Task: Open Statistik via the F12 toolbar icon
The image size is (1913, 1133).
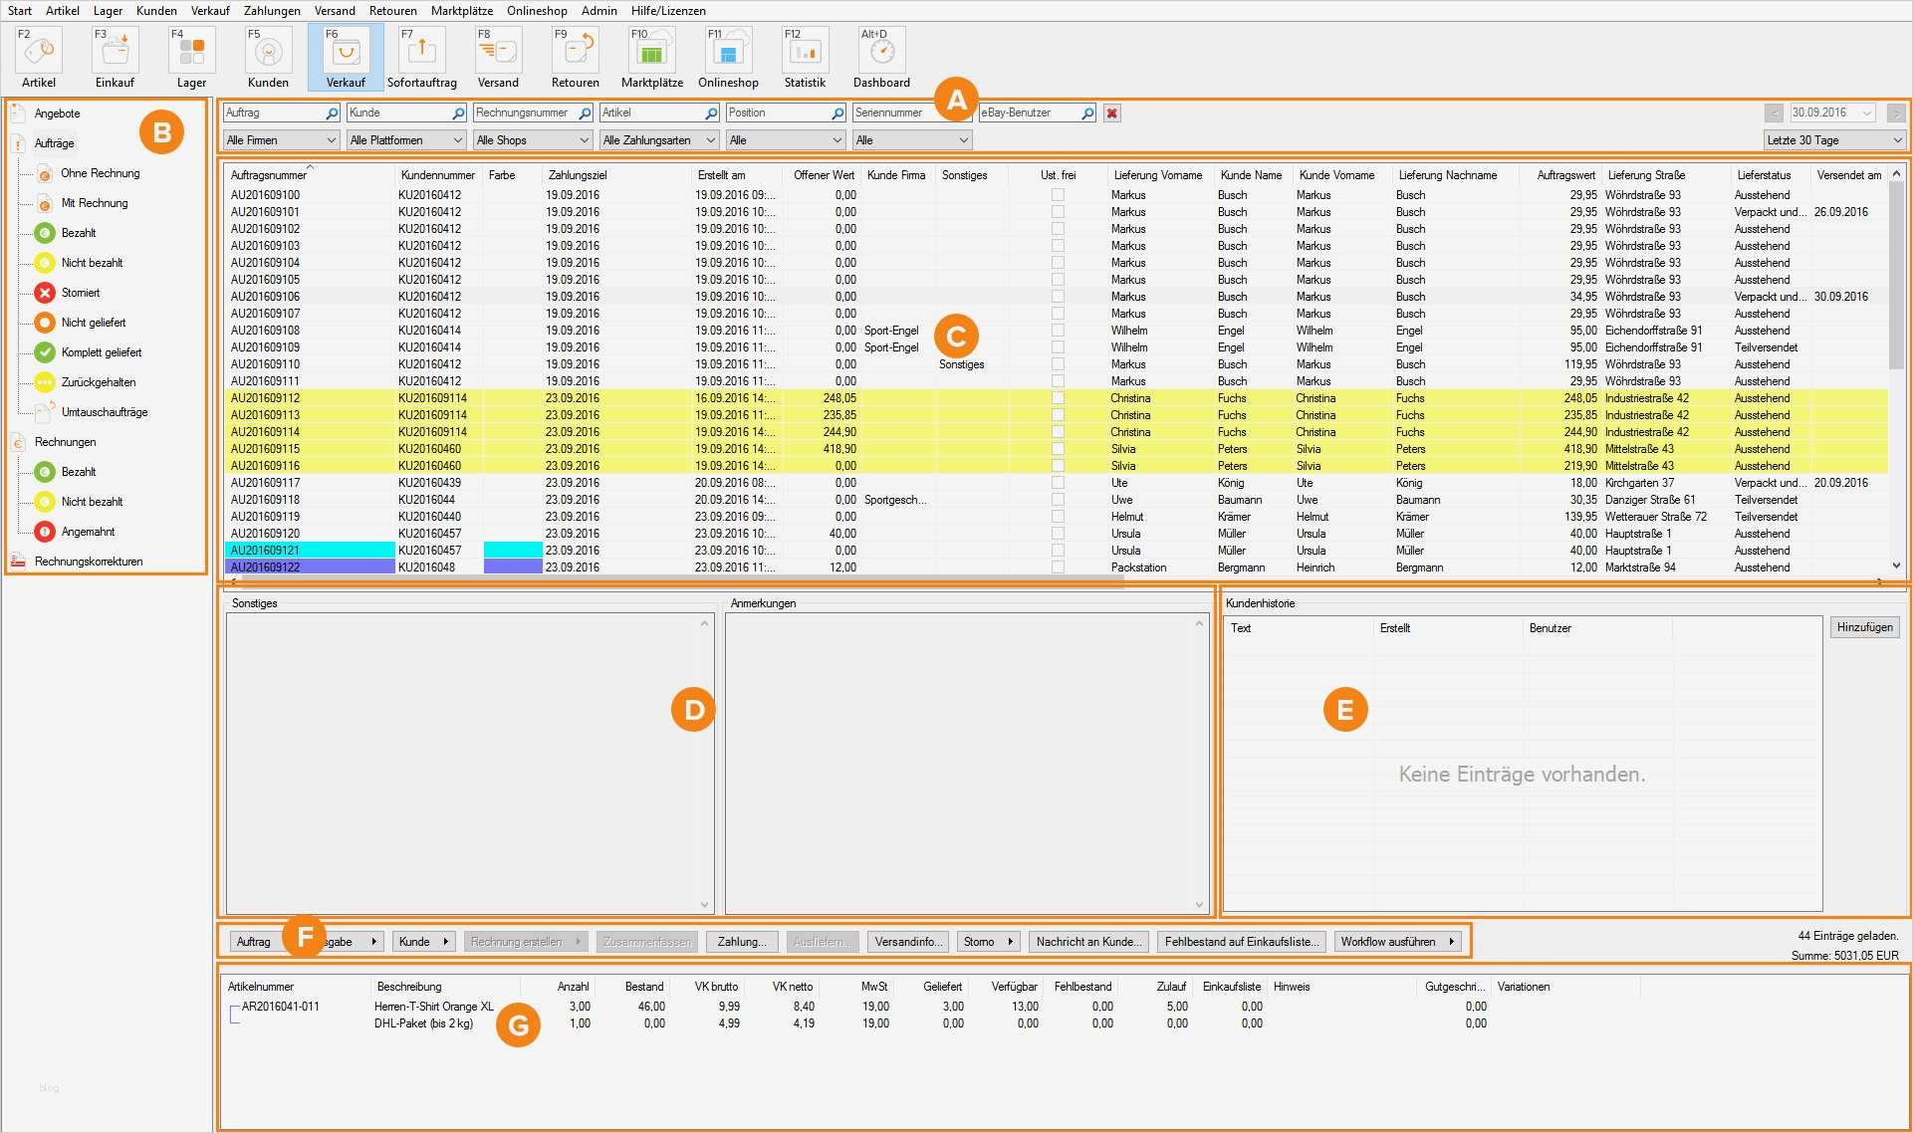Action: (x=805, y=55)
